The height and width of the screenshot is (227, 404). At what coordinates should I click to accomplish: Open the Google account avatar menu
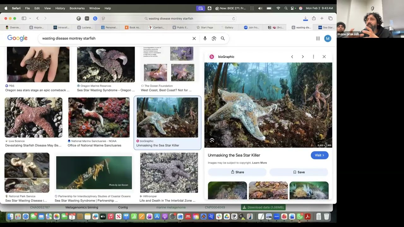tap(328, 38)
